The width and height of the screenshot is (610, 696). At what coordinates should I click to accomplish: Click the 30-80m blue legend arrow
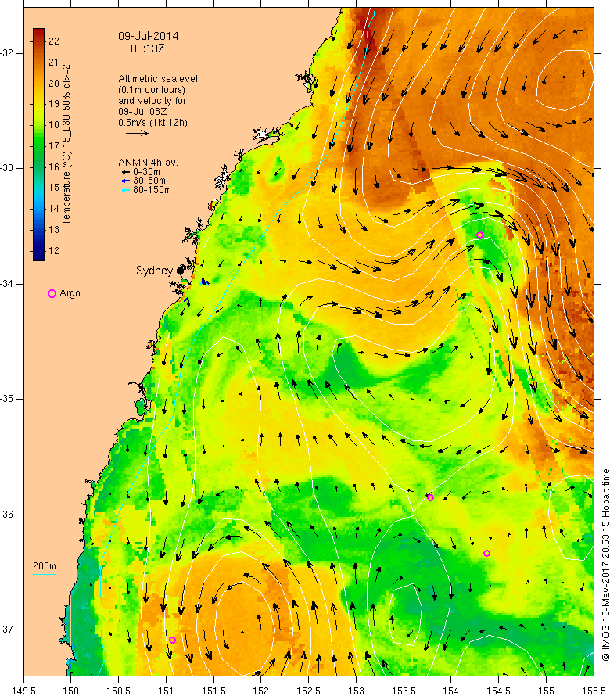[x=126, y=181]
